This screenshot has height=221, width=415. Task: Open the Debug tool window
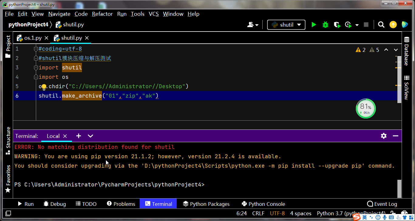pos(55,204)
